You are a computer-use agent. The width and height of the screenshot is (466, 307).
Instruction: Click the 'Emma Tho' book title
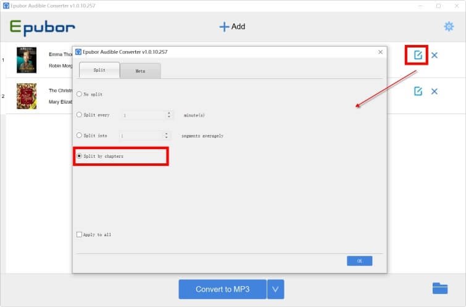point(60,54)
